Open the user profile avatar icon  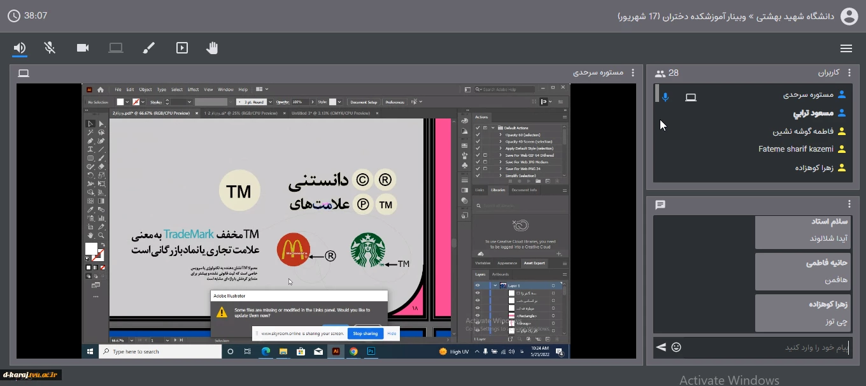click(x=849, y=16)
